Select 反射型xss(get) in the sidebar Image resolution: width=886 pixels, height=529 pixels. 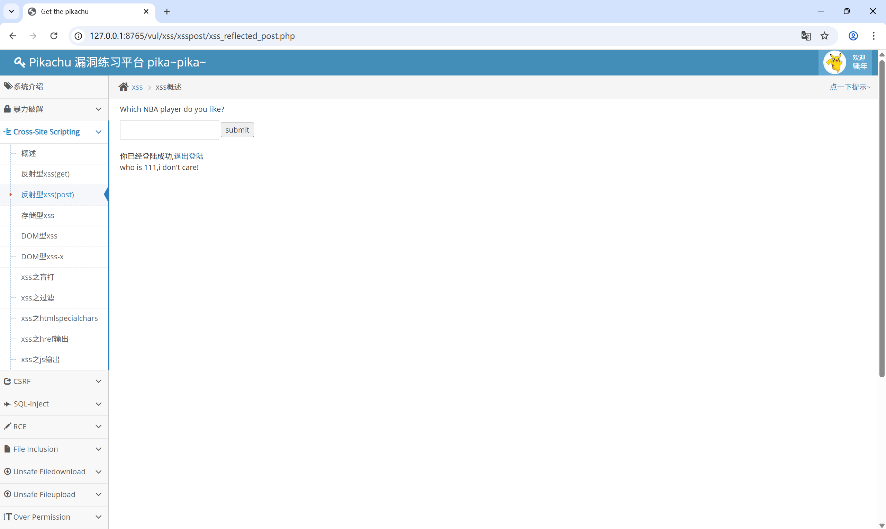tap(45, 174)
